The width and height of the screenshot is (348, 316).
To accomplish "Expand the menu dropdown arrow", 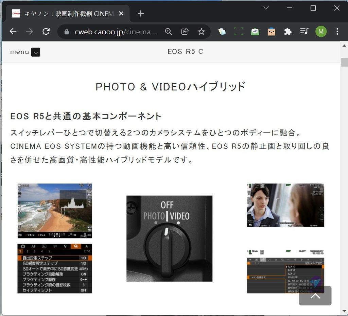I will (35, 52).
